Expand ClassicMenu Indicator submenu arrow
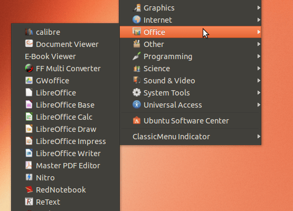The height and width of the screenshot is (211, 293). 259,137
